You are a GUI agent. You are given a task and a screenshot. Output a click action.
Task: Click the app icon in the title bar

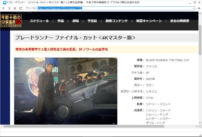[x=4, y=3]
